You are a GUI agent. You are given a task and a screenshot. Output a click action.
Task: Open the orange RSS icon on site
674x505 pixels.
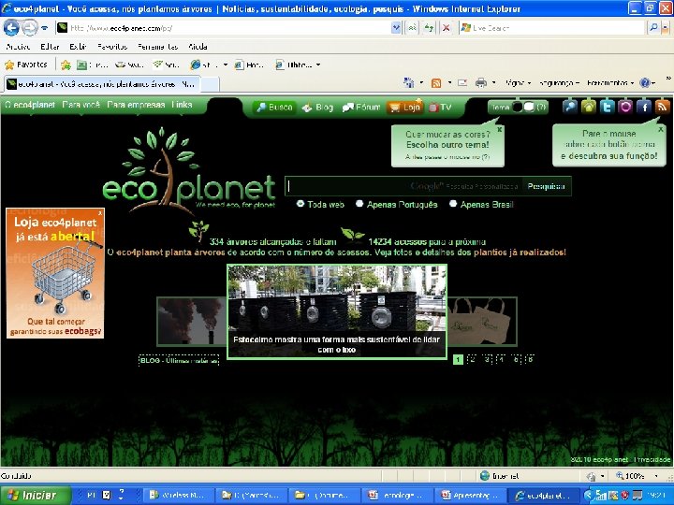tap(663, 107)
